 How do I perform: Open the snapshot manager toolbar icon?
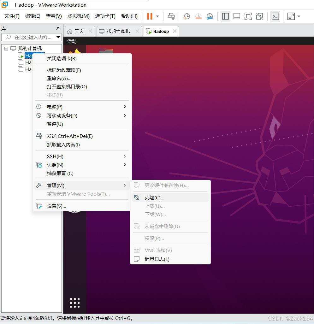[210, 16]
